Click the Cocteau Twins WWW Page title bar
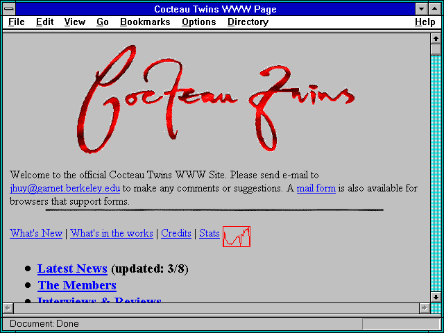 pos(216,9)
